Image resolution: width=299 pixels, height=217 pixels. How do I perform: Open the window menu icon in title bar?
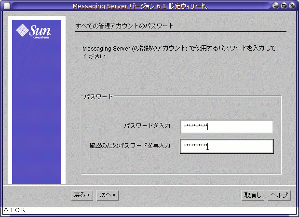click(7, 6)
